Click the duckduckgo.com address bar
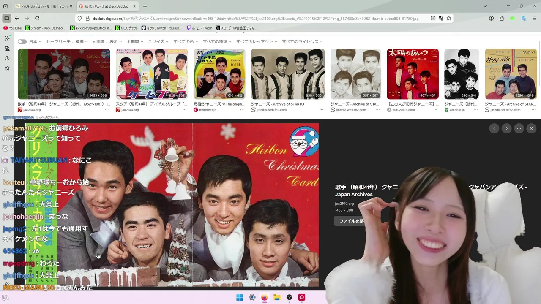Image resolution: width=541 pixels, height=304 pixels. (255, 19)
